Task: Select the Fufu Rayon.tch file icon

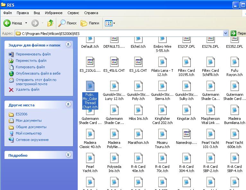Action: coord(234,62)
